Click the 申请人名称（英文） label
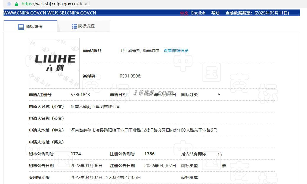 [x=46, y=118]
